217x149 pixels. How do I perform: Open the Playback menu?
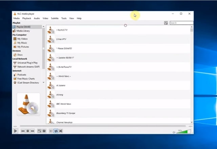point(27,18)
